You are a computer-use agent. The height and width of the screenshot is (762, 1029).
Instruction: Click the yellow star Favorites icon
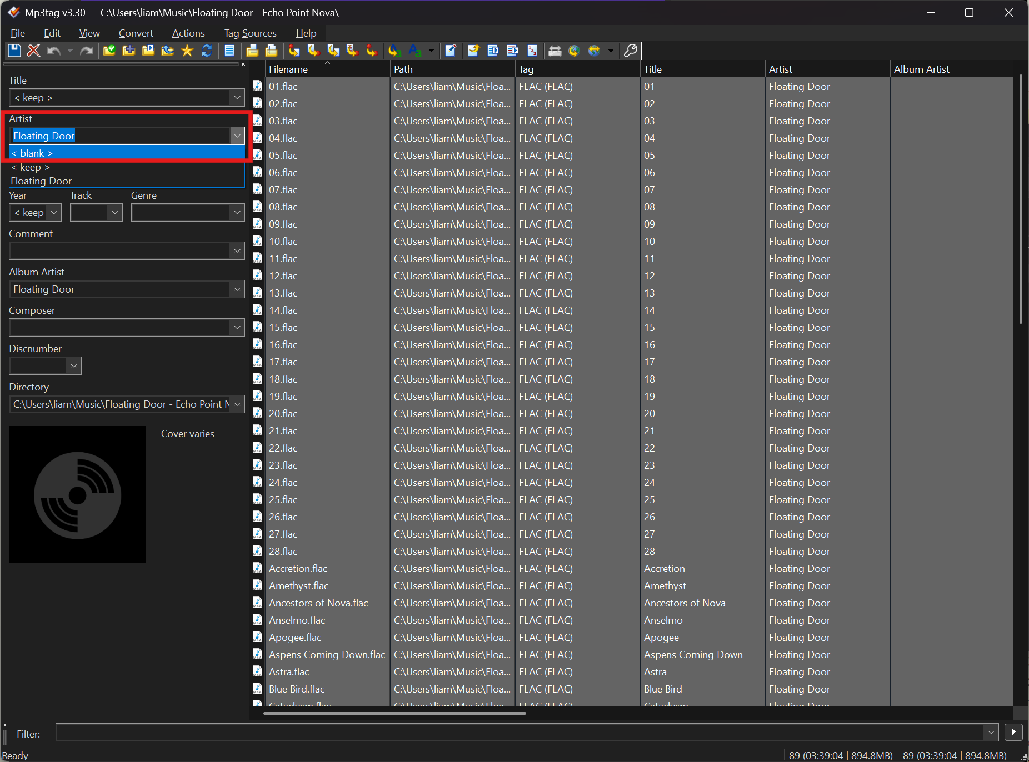tap(187, 51)
